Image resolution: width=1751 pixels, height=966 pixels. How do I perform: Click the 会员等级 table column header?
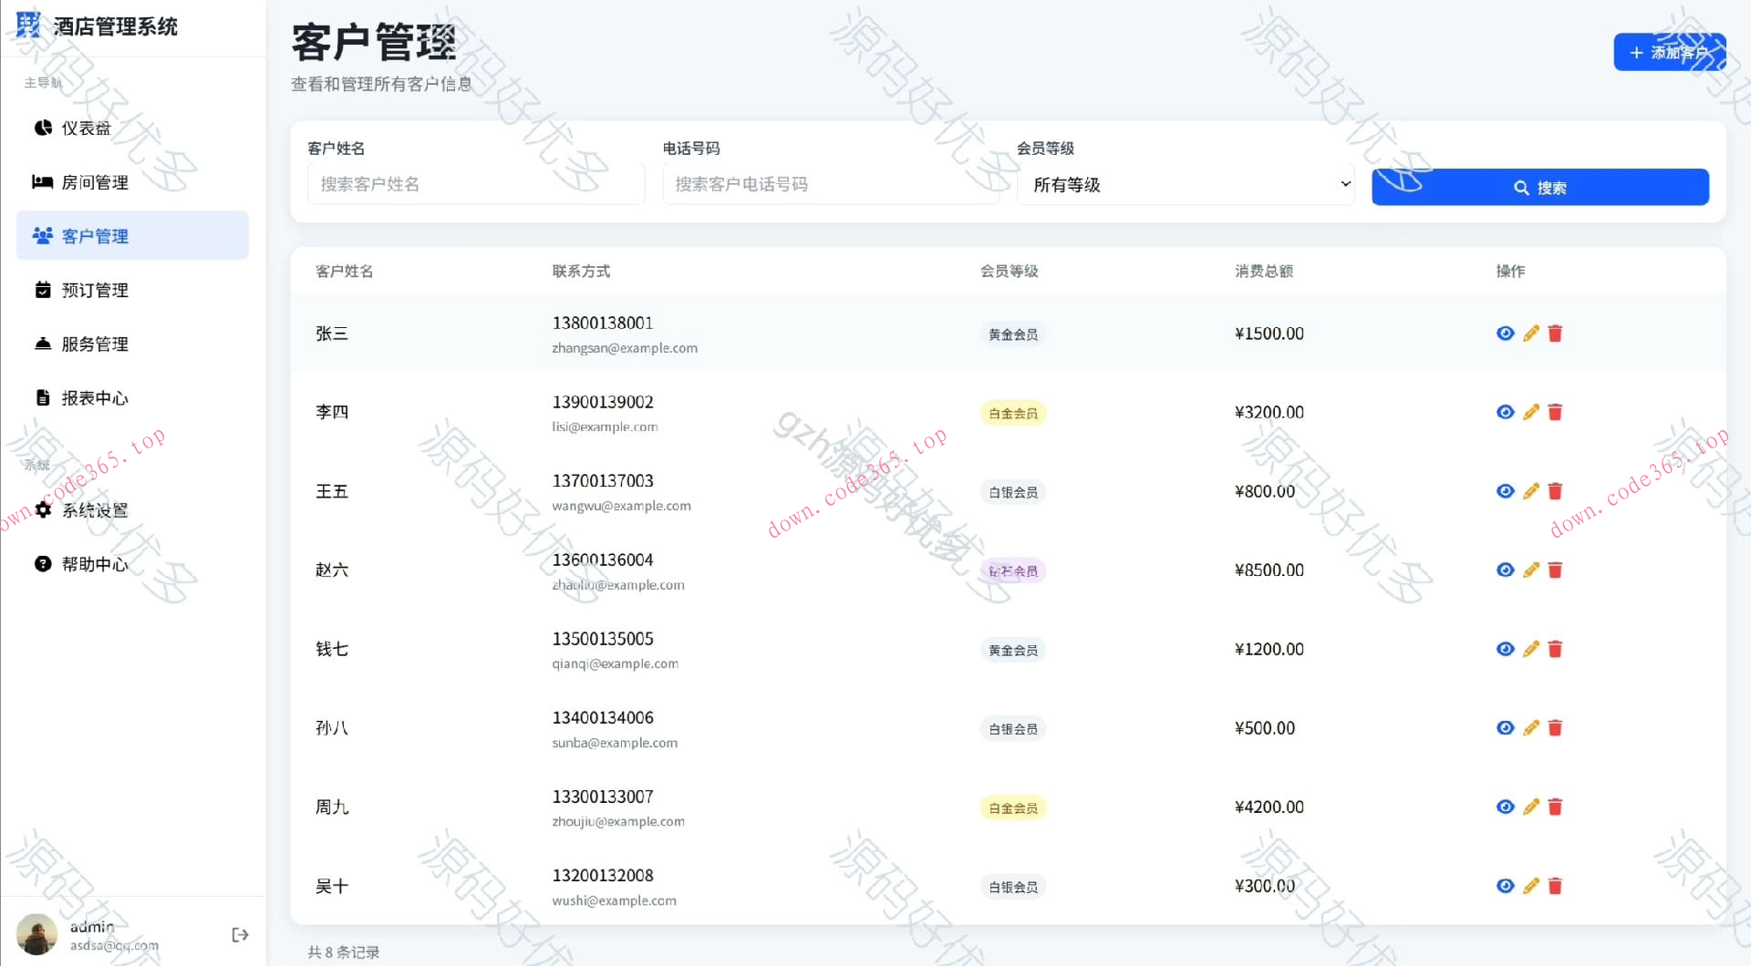click(x=1009, y=271)
